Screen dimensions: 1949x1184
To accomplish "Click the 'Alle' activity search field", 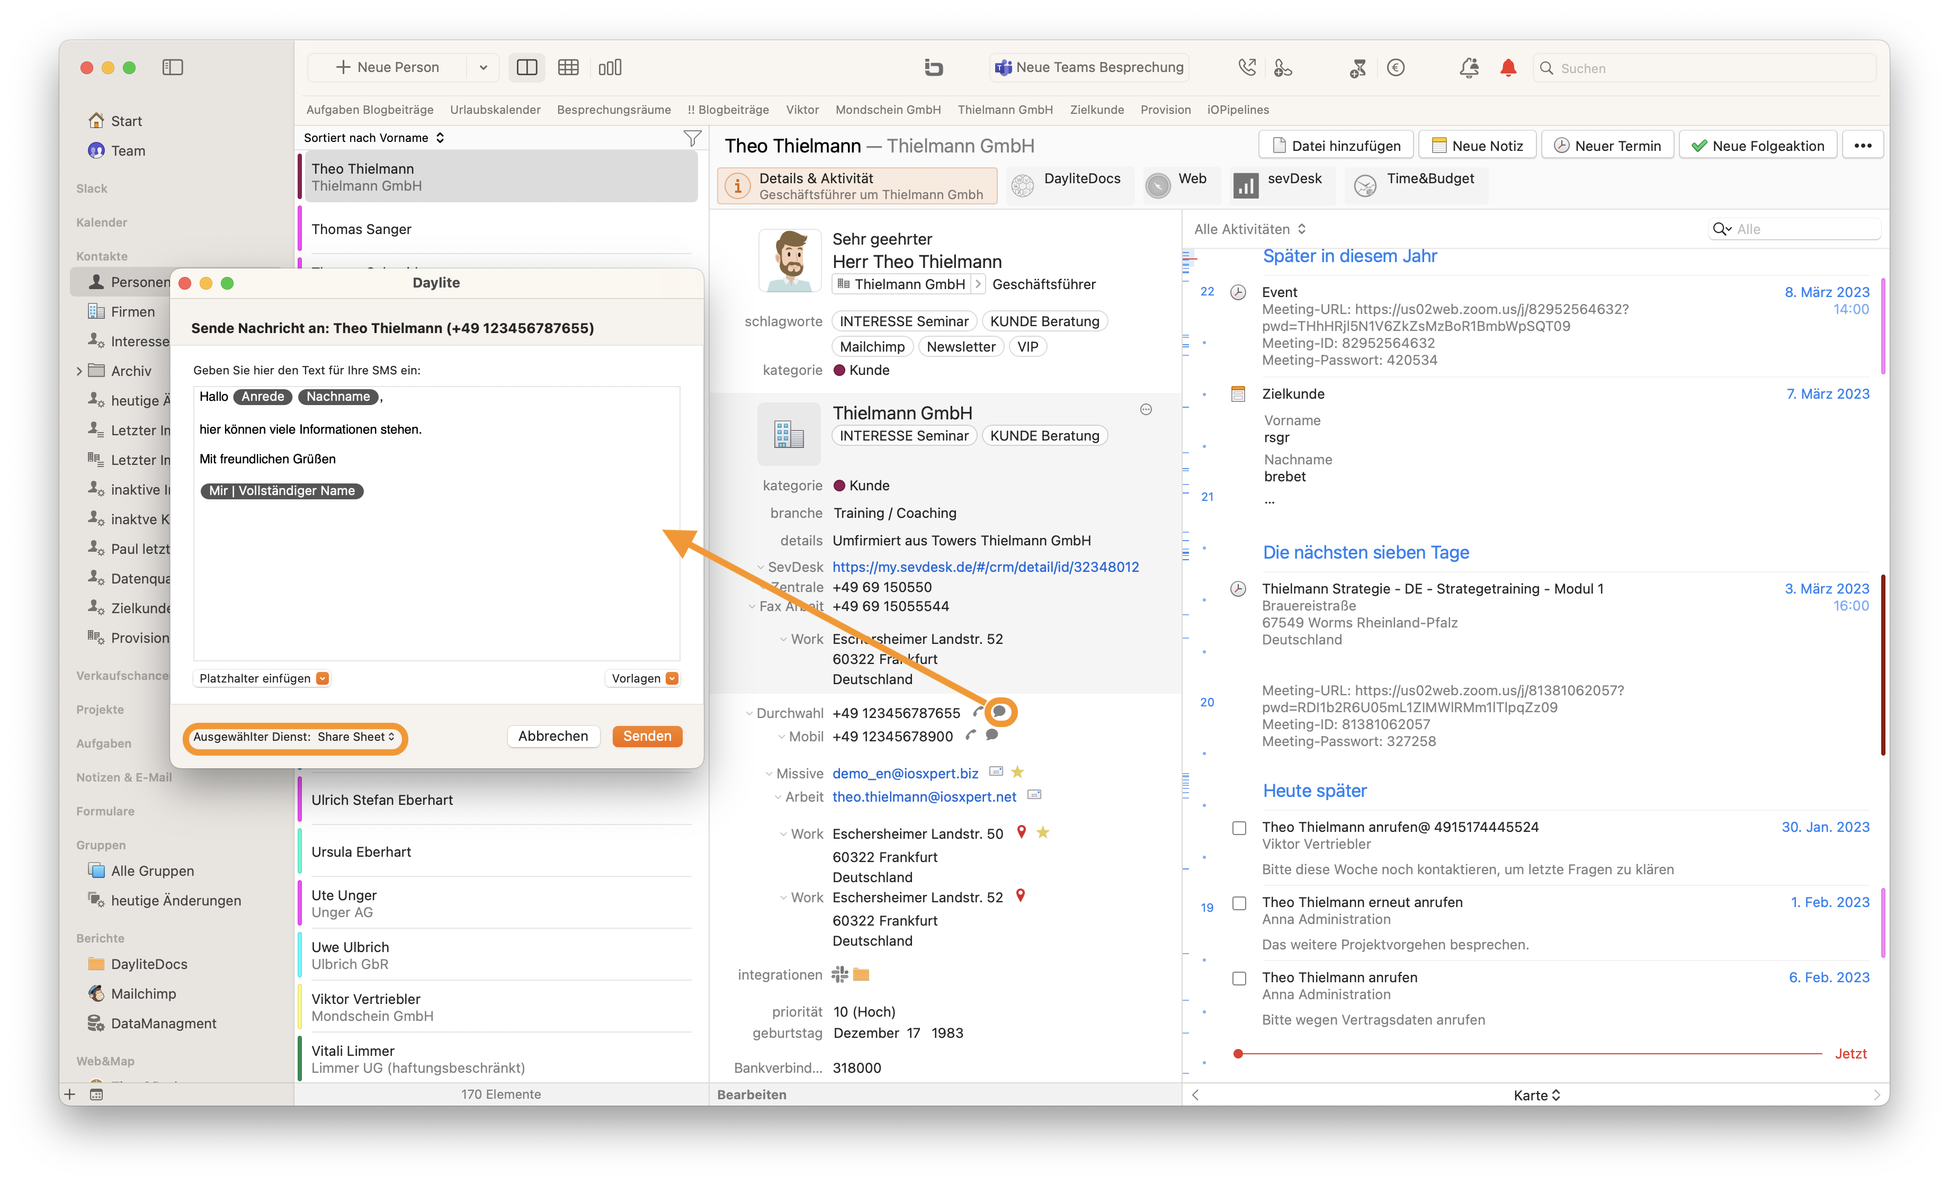I will [1794, 229].
